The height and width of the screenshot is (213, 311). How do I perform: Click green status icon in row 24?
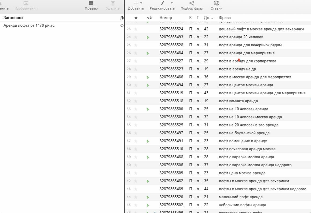pos(148,37)
